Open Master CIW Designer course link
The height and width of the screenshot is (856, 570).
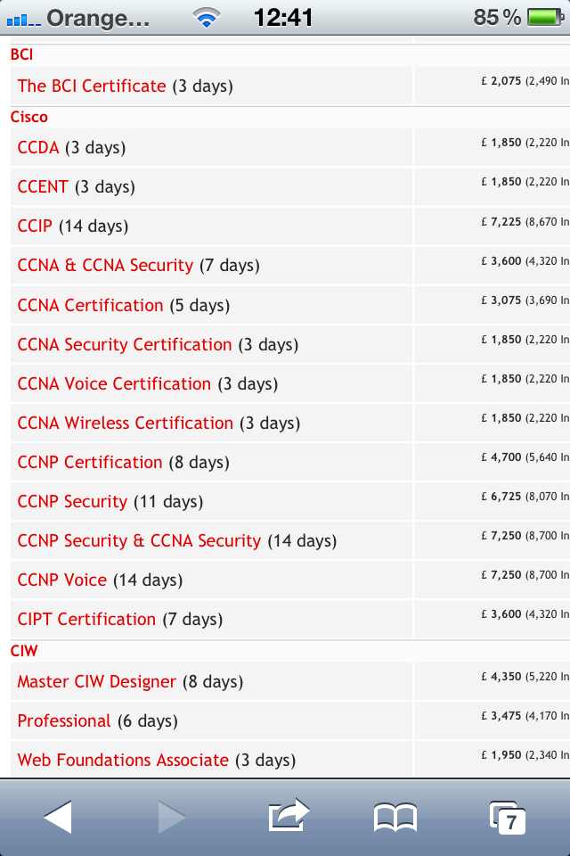(97, 682)
